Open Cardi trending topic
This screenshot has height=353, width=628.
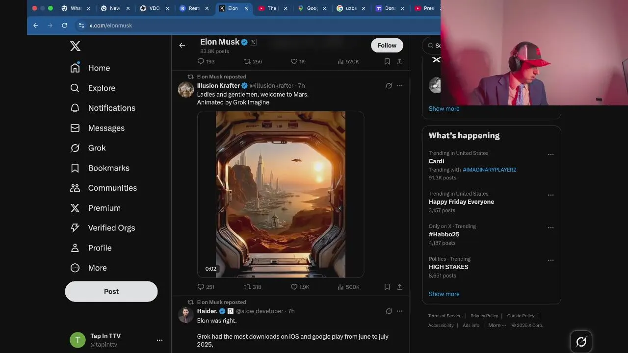pyautogui.click(x=436, y=161)
